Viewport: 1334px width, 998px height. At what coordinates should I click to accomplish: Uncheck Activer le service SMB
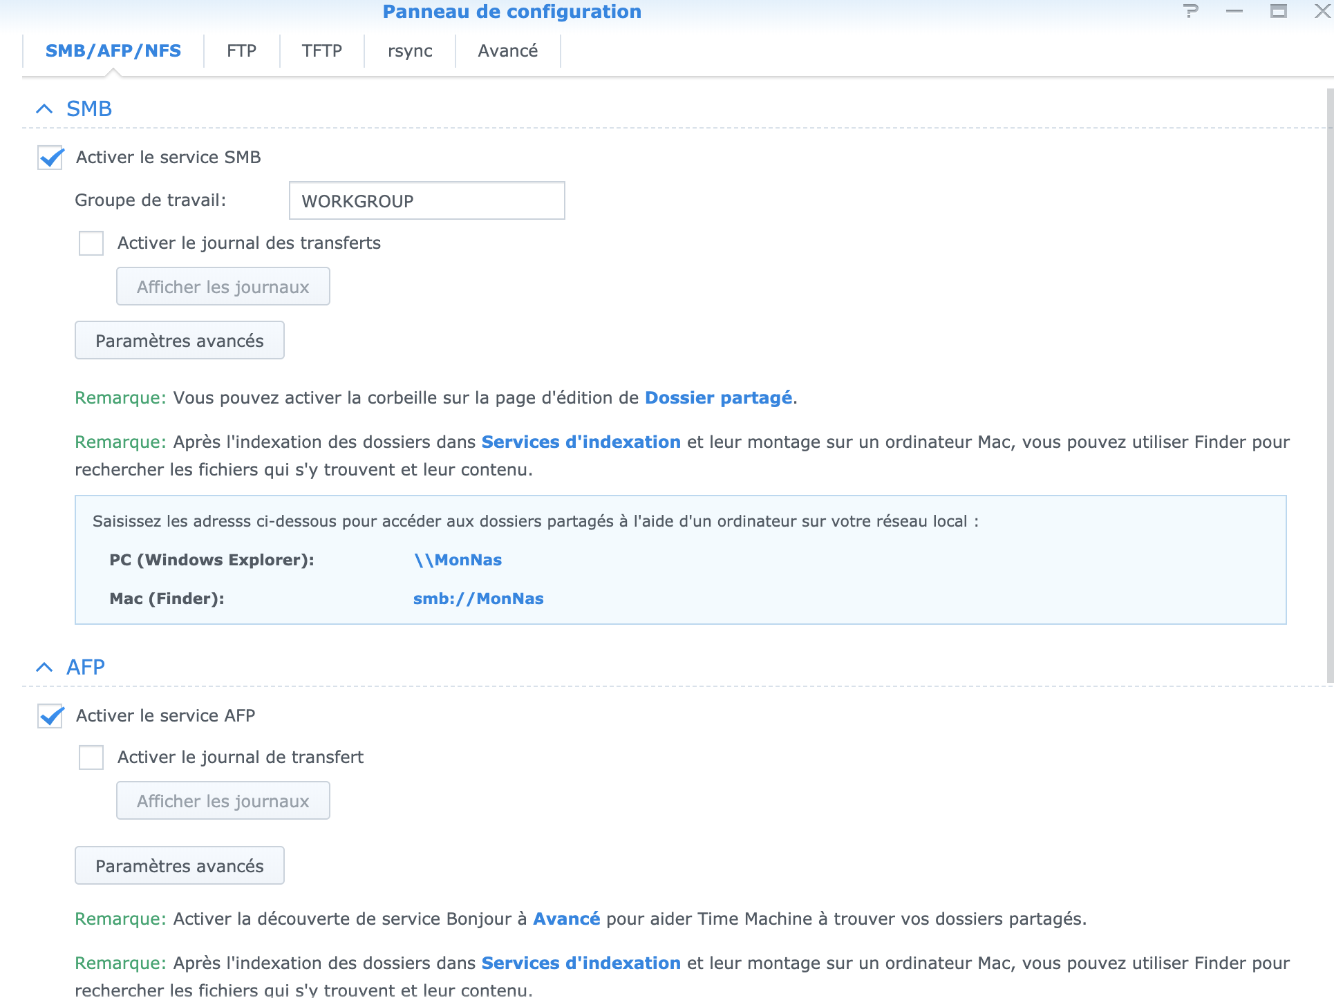[x=51, y=158]
